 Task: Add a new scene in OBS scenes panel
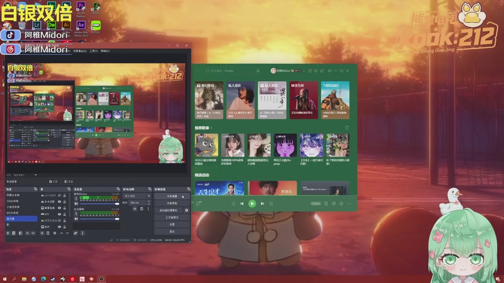click(x=8, y=233)
